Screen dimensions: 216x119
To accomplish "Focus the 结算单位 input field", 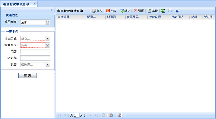I will 33,45.
